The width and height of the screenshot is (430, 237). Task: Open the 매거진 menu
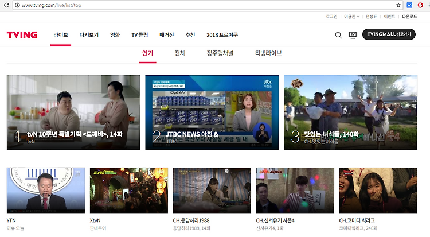coord(167,35)
